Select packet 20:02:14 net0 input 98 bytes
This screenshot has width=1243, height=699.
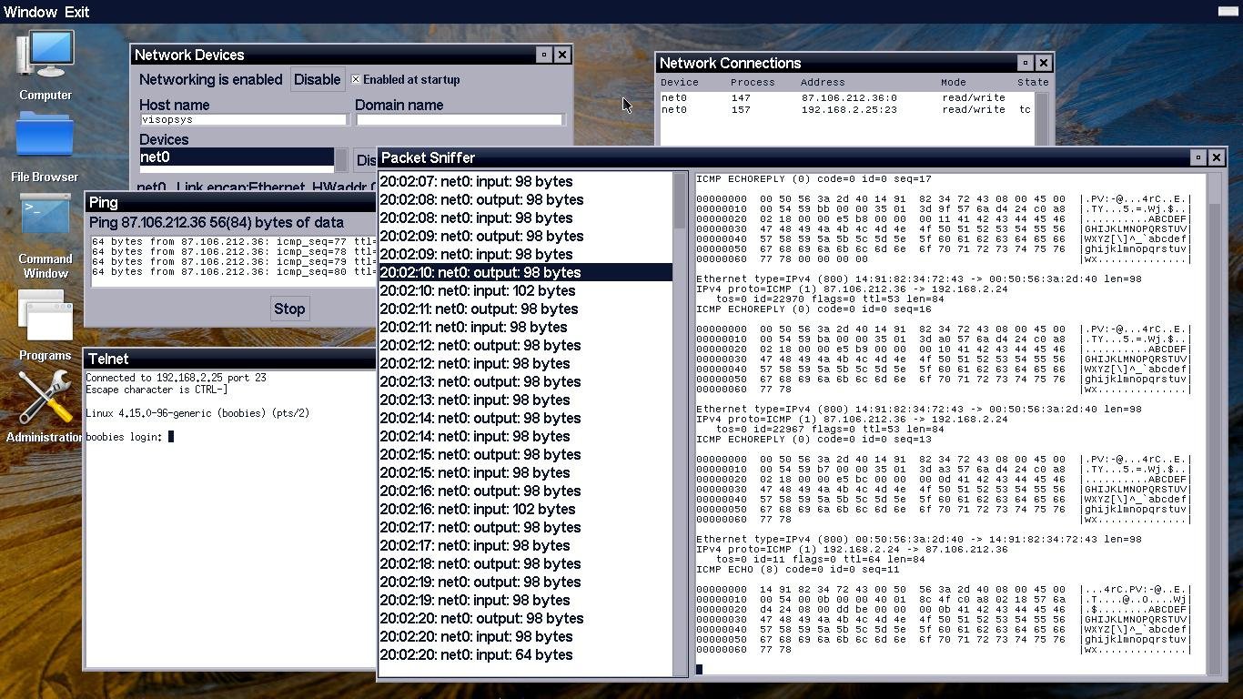pyautogui.click(x=526, y=436)
